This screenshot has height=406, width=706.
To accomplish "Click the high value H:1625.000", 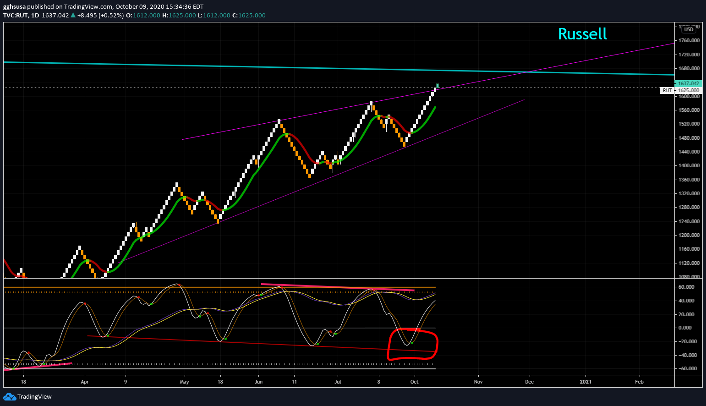I will [179, 15].
